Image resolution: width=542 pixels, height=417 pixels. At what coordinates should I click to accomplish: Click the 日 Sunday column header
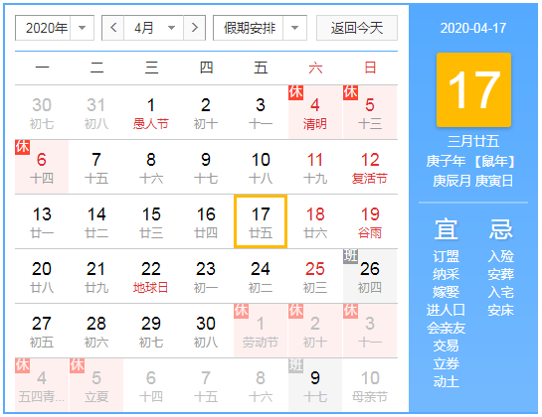(370, 68)
